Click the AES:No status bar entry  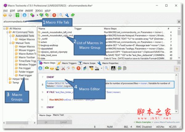160,127
